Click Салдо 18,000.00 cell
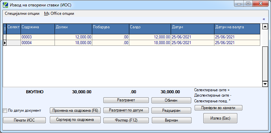271x133 pixels. pyautogui.click(x=150, y=43)
